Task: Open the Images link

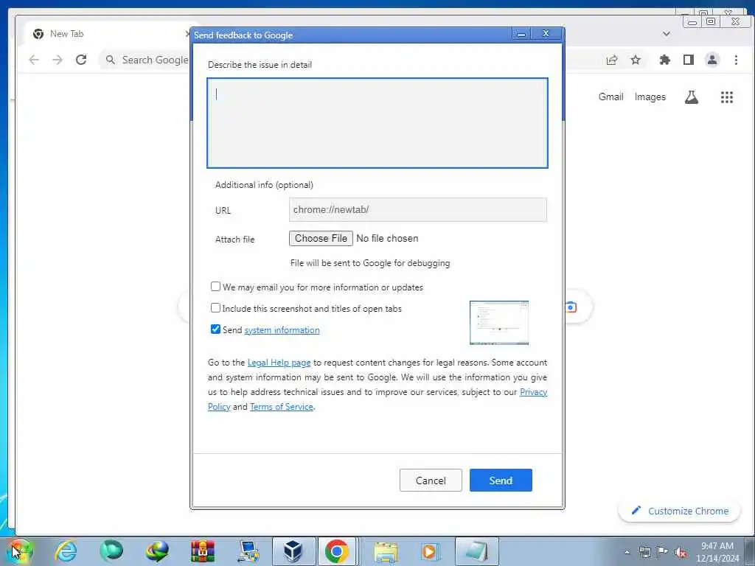Action: click(650, 97)
